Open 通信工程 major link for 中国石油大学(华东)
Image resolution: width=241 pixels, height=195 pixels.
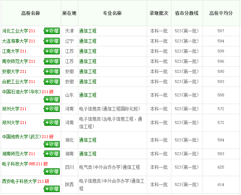tap(88, 95)
